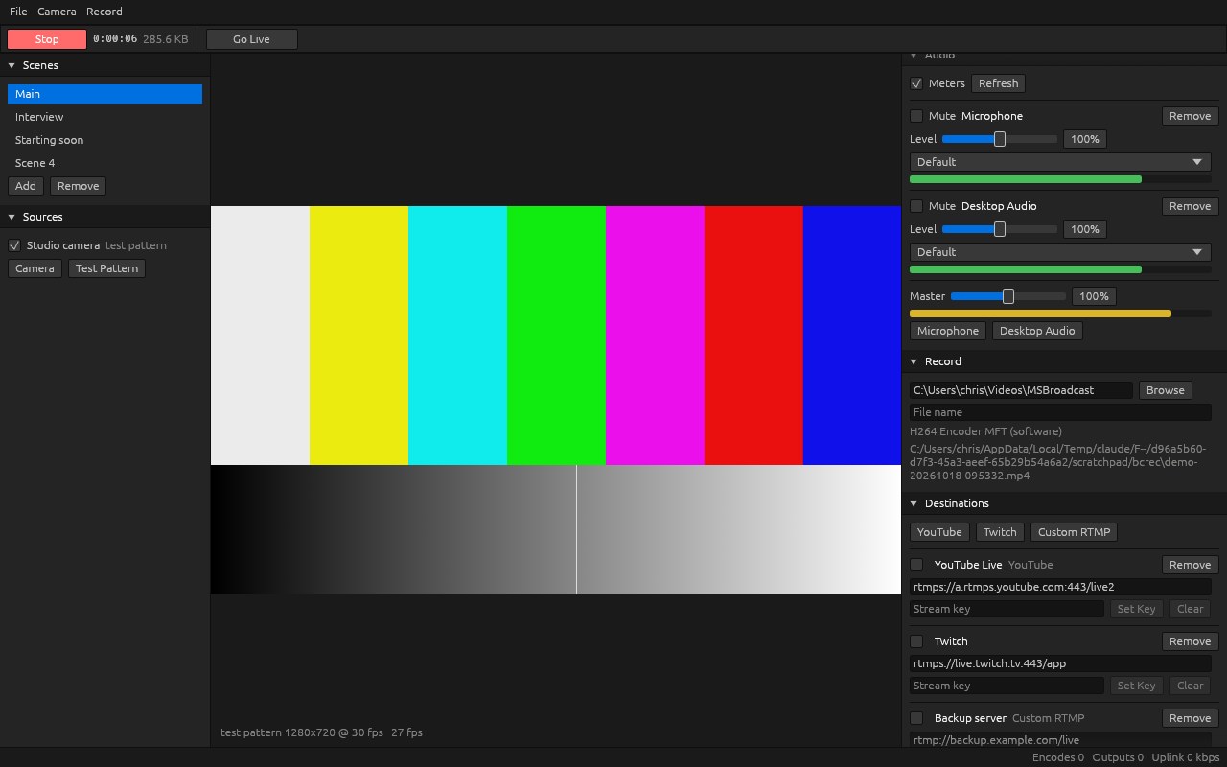Remove the Twitch destination

click(x=1191, y=641)
